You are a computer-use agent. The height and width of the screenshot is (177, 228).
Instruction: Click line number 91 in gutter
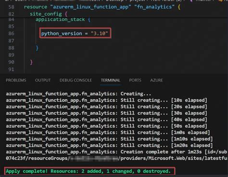click(11, 69)
